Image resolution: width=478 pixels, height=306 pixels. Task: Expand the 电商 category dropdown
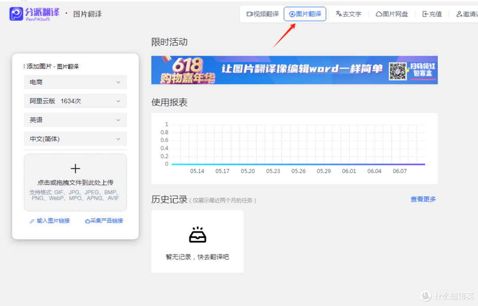(75, 82)
